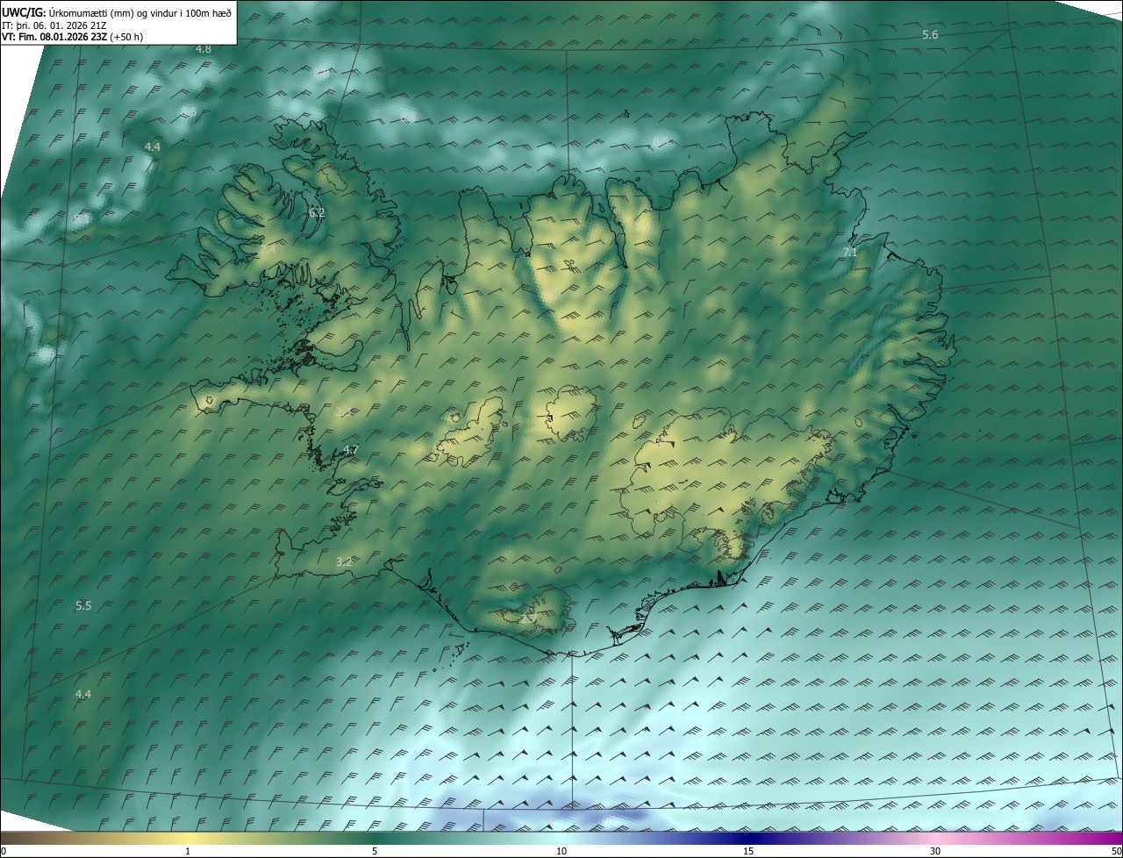Click the map value label 5.5
Screen dimensions: 1123x858
coord(83,606)
